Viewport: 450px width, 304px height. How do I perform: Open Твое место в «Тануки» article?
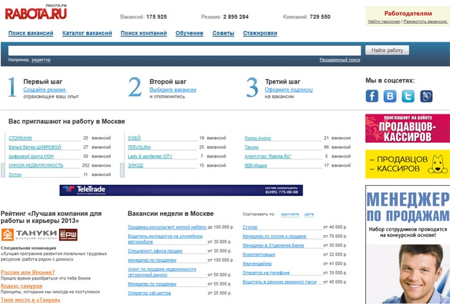(x=30, y=300)
